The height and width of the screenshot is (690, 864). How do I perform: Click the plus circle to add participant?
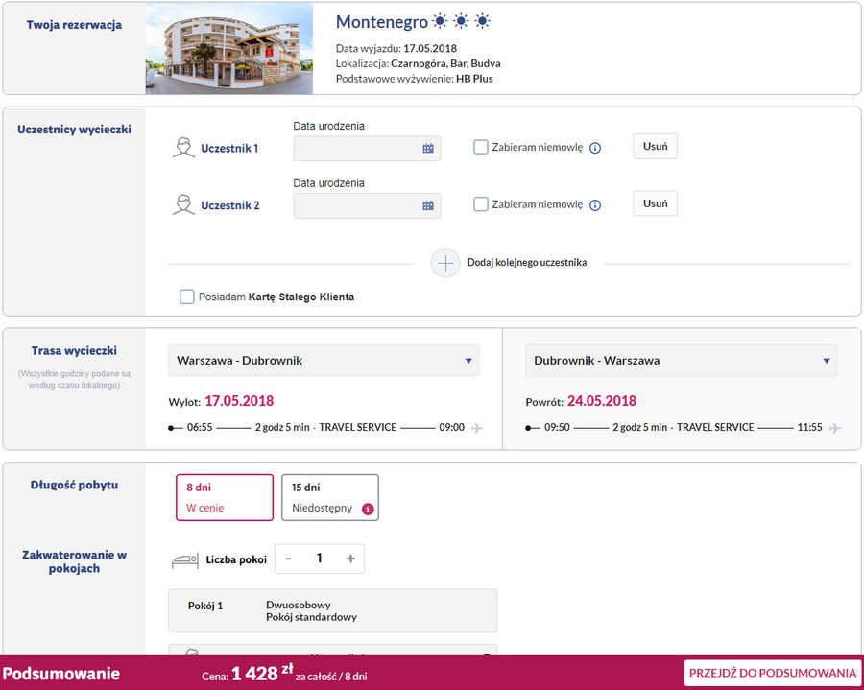coord(445,263)
